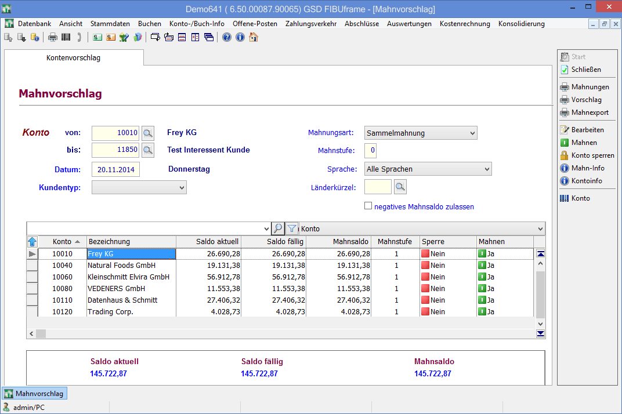Open Mahn-Info in the side panel
Image resolution: width=622 pixels, height=414 pixels.
point(583,168)
